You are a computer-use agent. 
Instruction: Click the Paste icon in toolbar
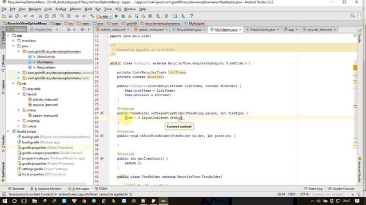[x=54, y=16]
